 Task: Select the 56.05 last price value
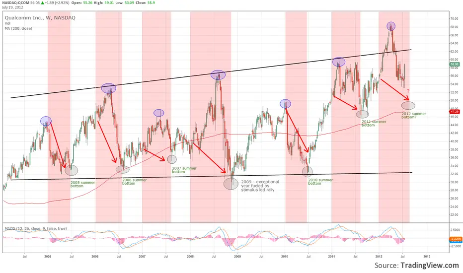[34, 2]
